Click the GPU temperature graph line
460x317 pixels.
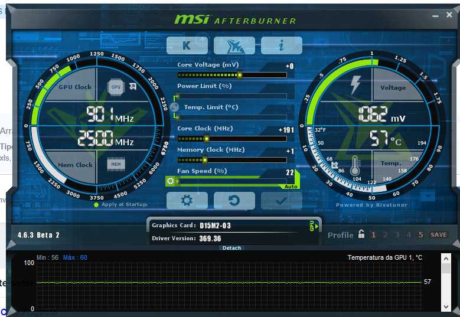(x=229, y=282)
